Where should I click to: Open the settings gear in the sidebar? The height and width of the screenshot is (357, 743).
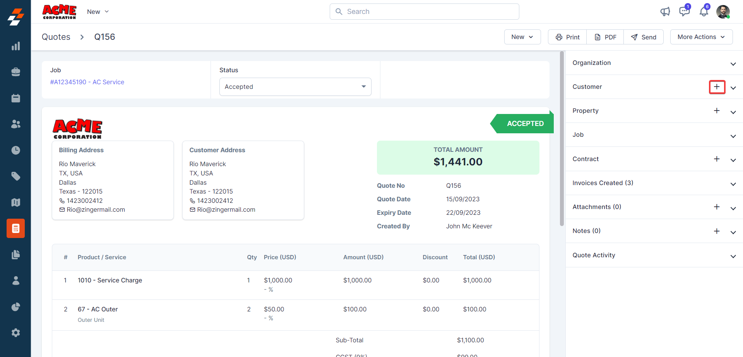click(x=15, y=333)
